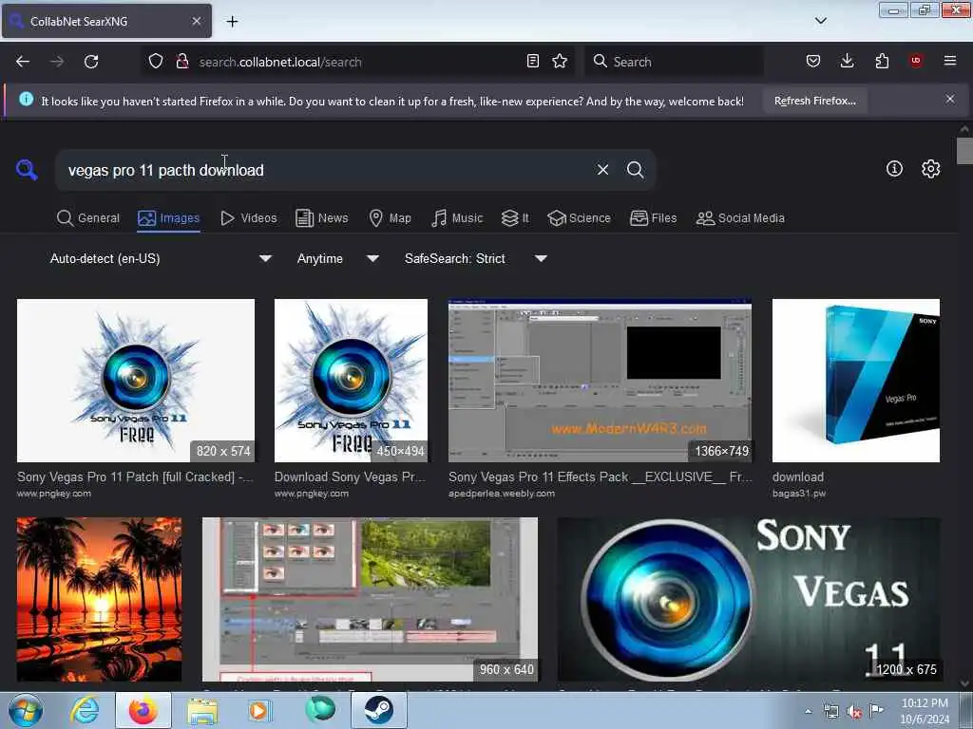Image resolution: width=973 pixels, height=729 pixels.
Task: Click the browser back arrow
Action: tap(23, 62)
